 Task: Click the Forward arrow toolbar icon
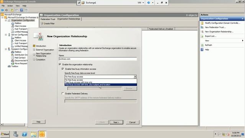[x=7, y=10]
